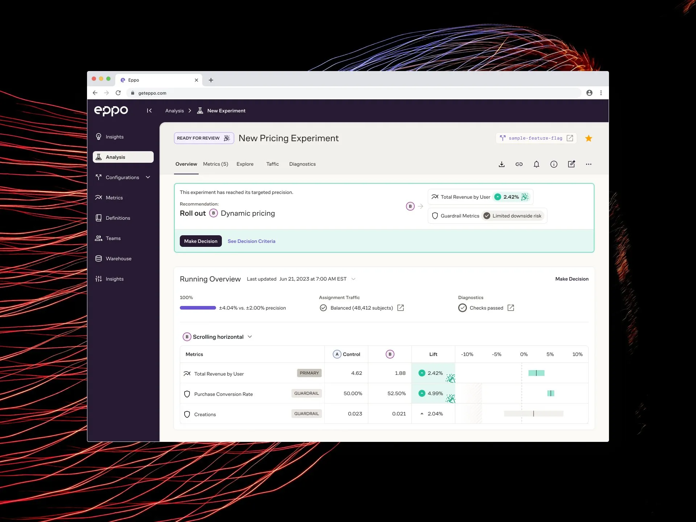Go back with browser back arrow
Image resolution: width=696 pixels, height=522 pixels.
95,93
